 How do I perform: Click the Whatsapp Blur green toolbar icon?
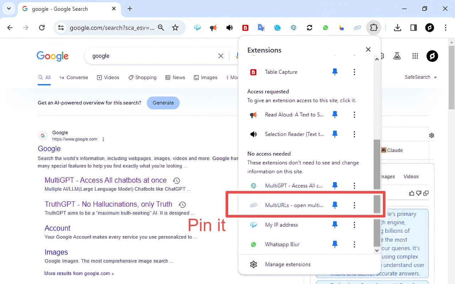[x=325, y=28]
